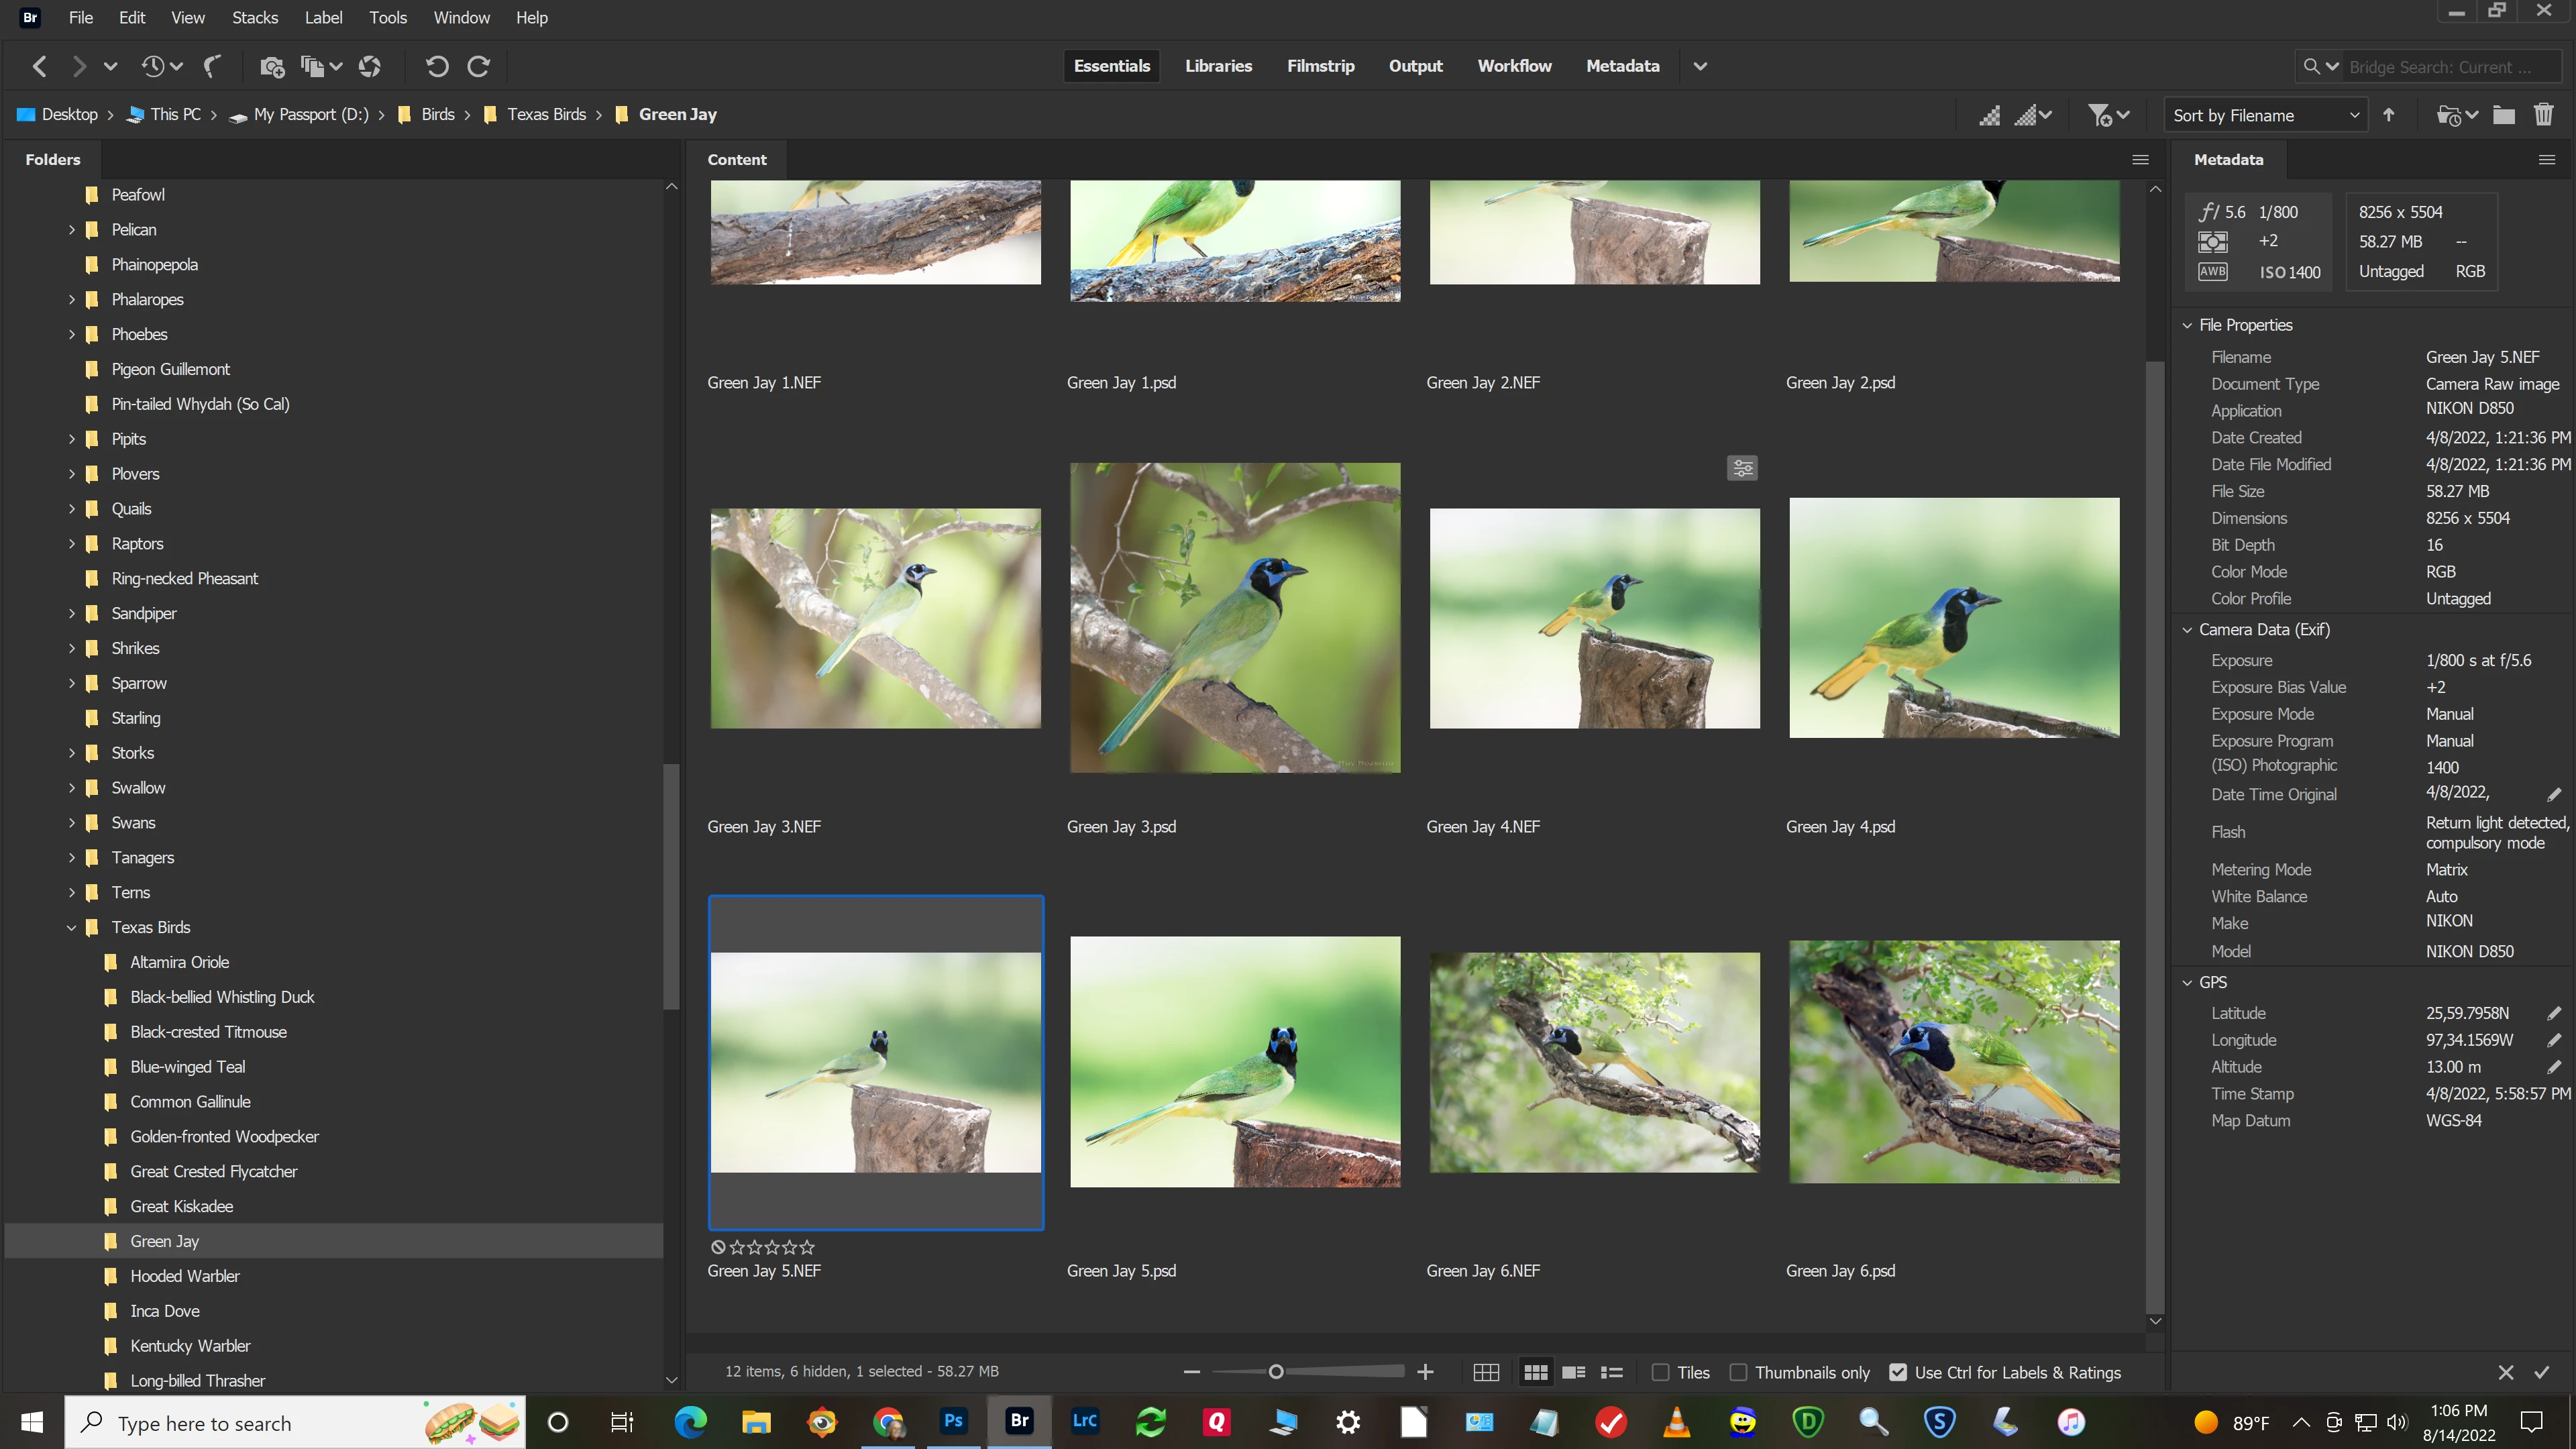Switch to the Filmstrip workspace tab

pyautogui.click(x=1320, y=66)
